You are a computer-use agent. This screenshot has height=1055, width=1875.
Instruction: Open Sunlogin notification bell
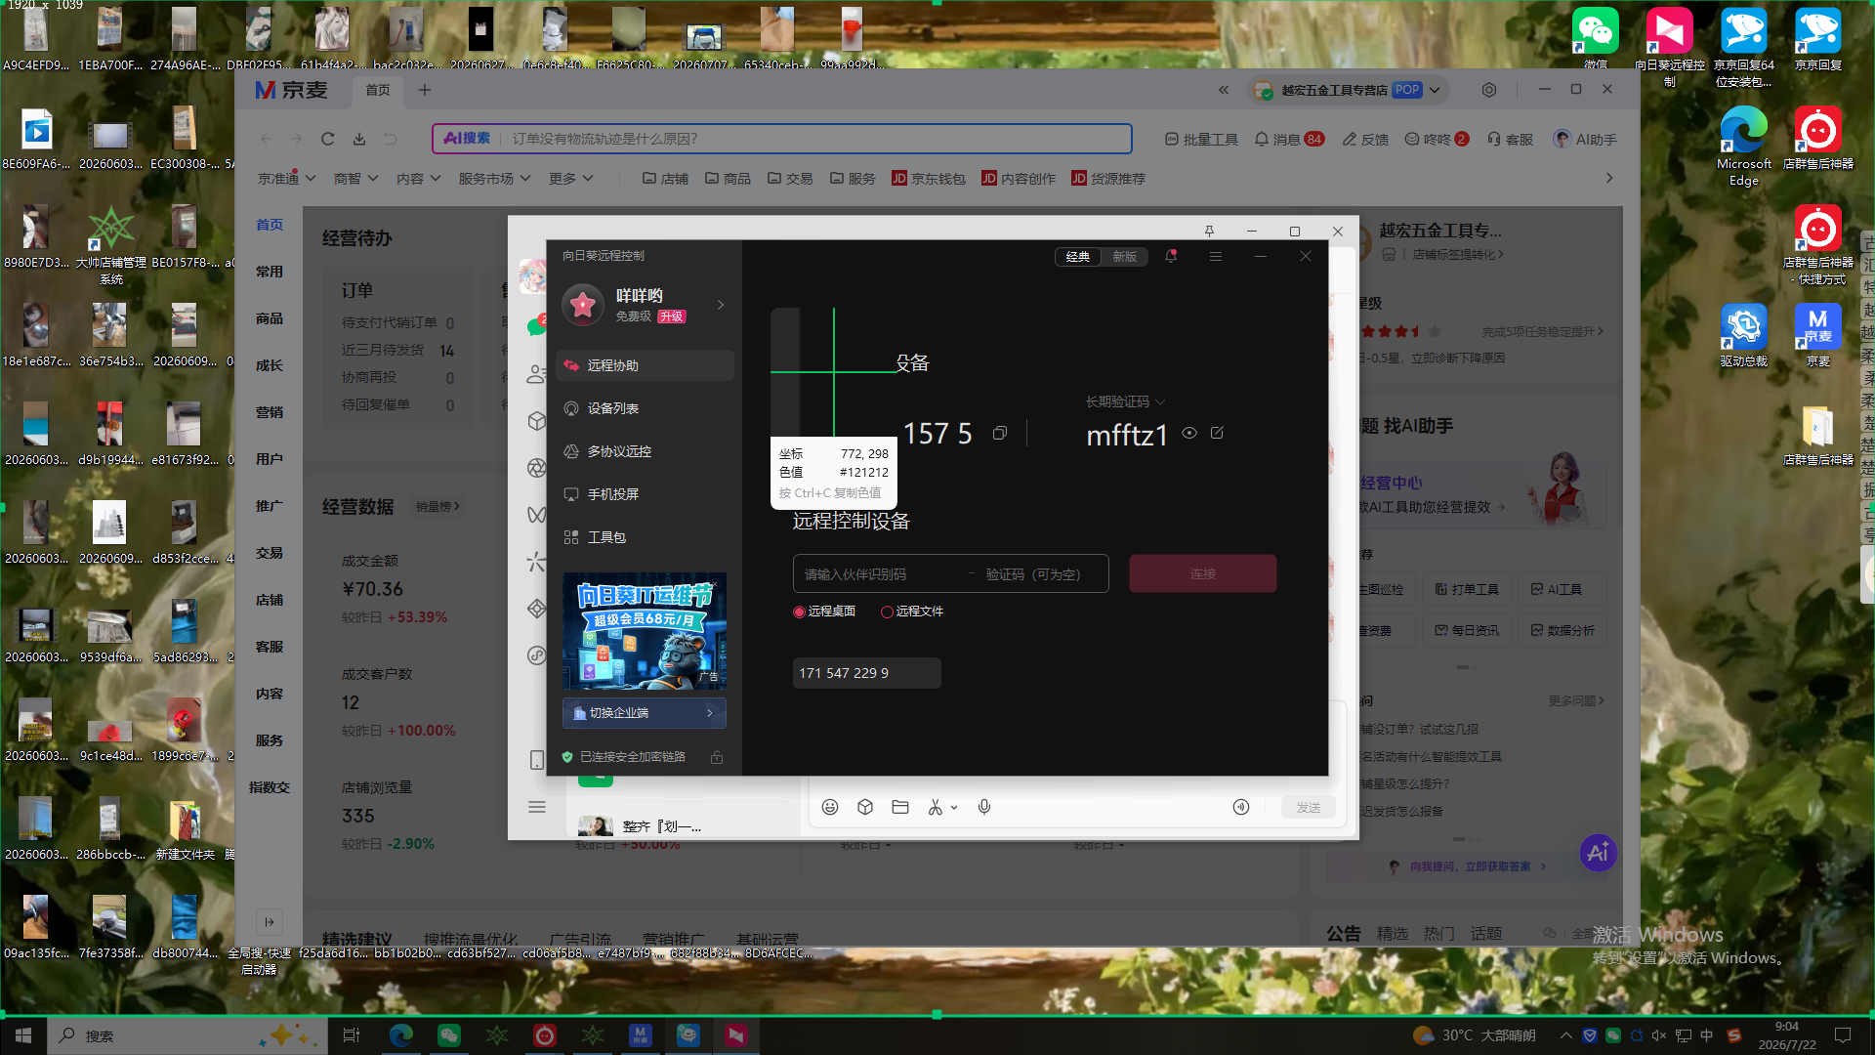(1171, 256)
